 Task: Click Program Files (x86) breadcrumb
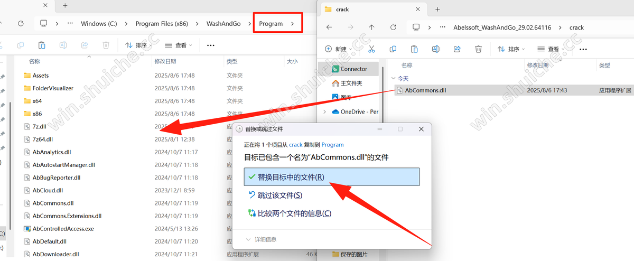[x=162, y=24]
